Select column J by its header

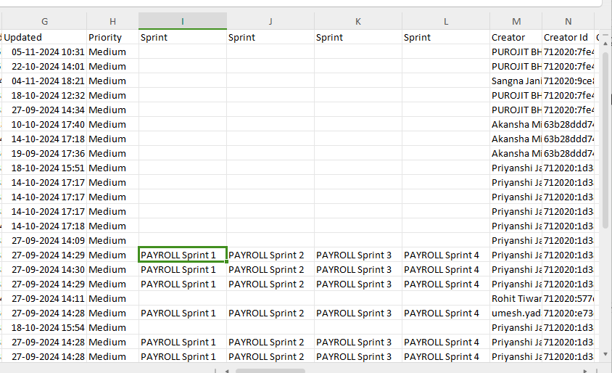point(270,22)
